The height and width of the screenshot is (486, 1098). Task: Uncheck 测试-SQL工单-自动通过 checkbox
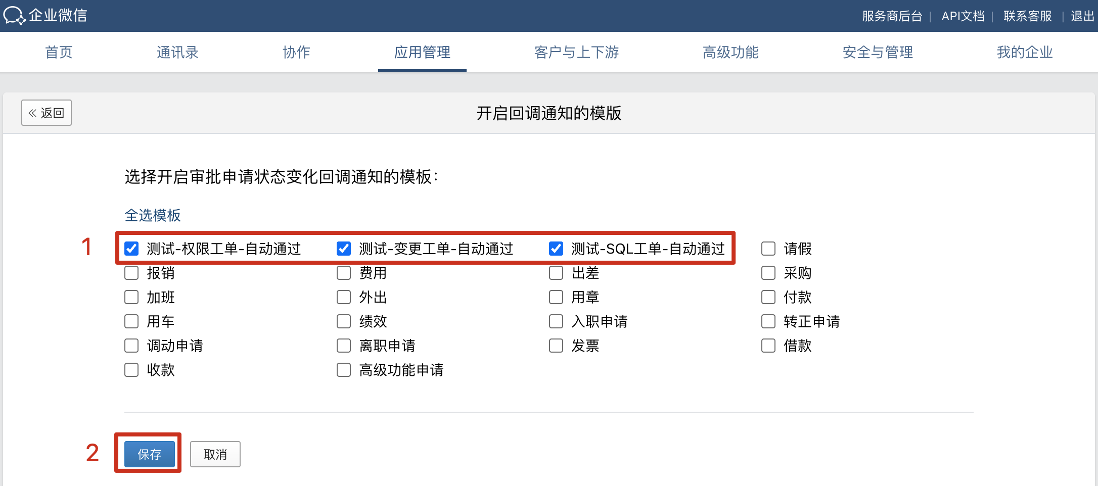pyautogui.click(x=556, y=249)
